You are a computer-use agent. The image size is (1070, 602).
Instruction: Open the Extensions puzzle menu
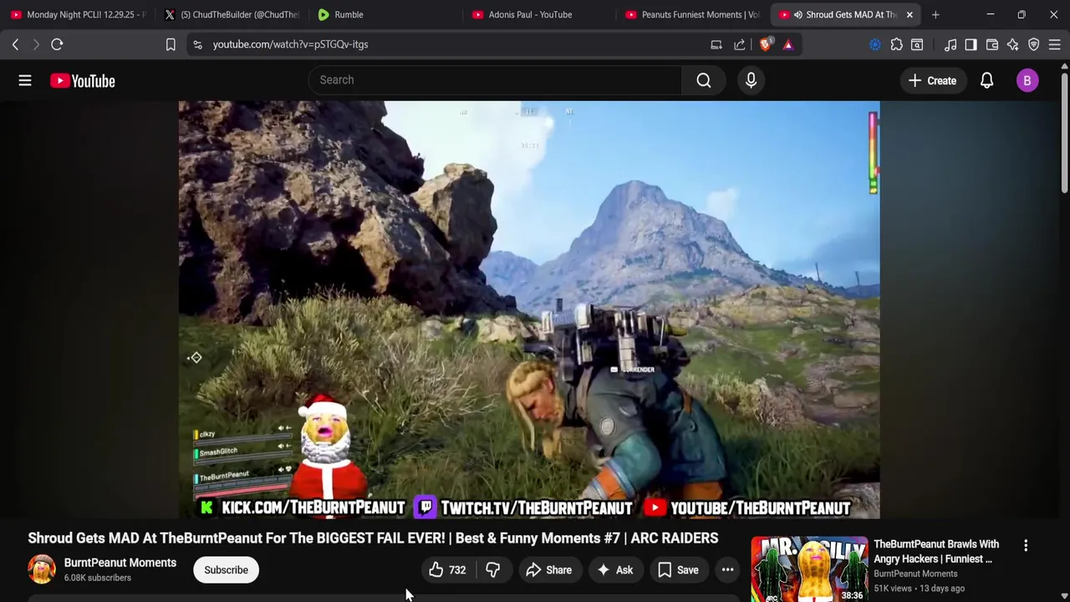(896, 44)
